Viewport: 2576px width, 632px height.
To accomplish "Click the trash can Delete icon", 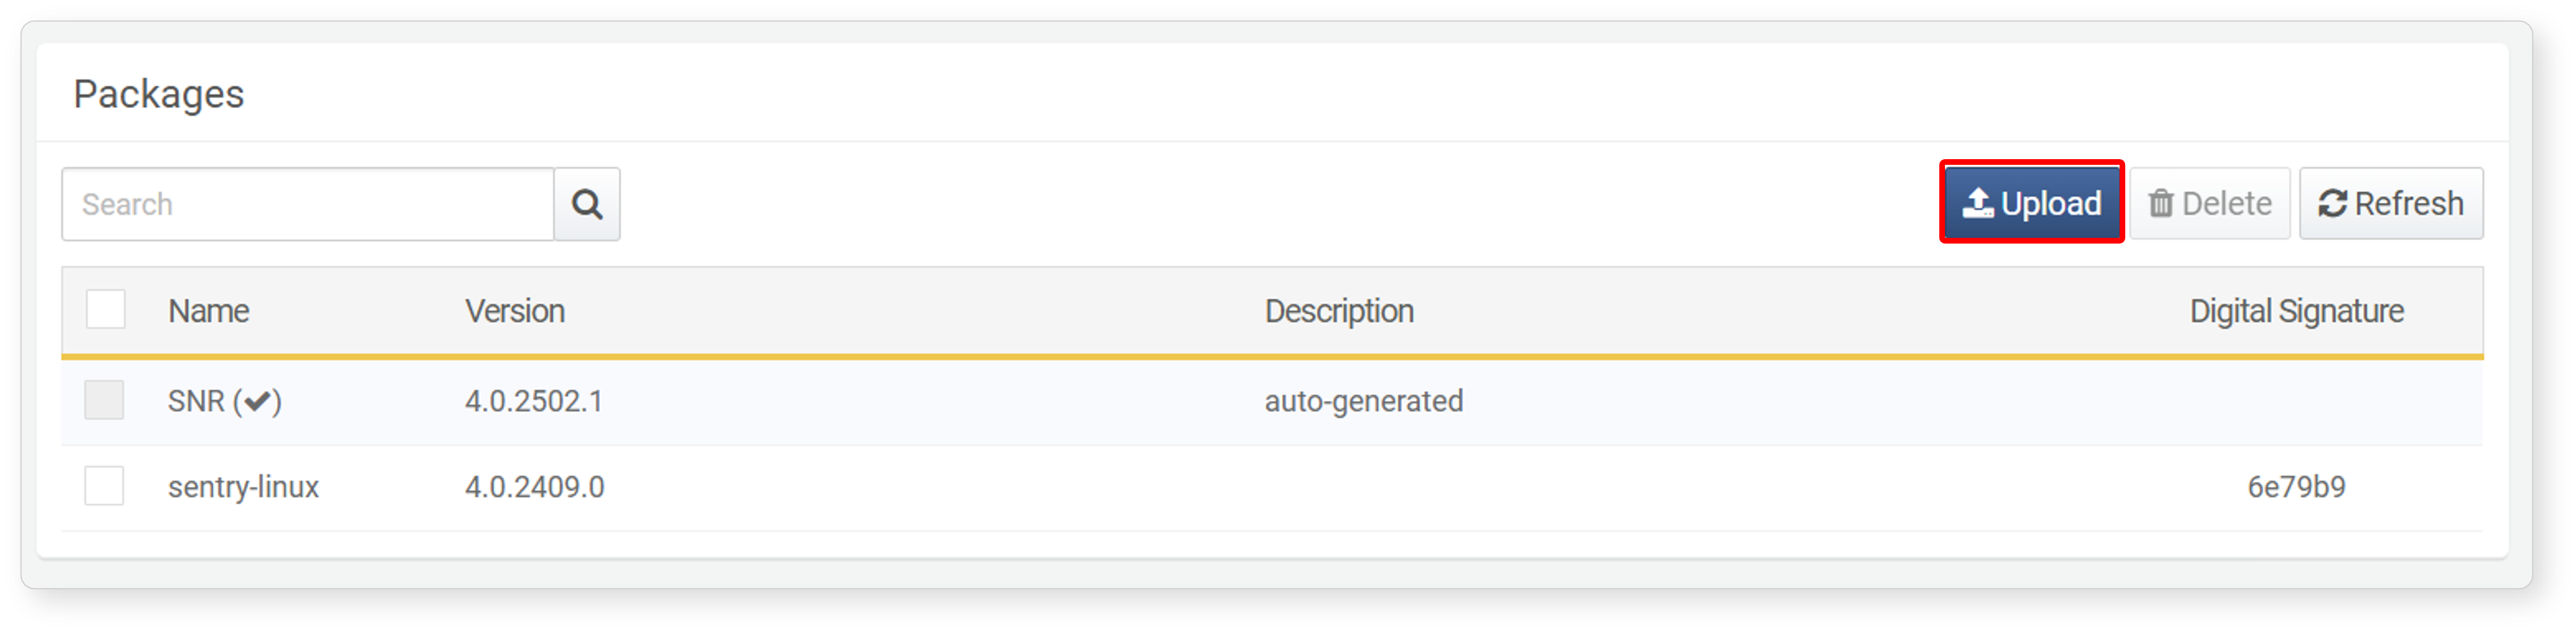I will [2161, 203].
